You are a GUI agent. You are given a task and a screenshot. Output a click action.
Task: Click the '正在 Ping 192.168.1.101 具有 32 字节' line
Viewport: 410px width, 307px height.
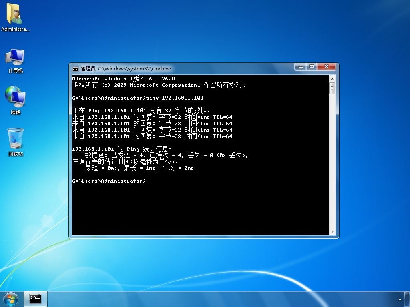click(141, 111)
